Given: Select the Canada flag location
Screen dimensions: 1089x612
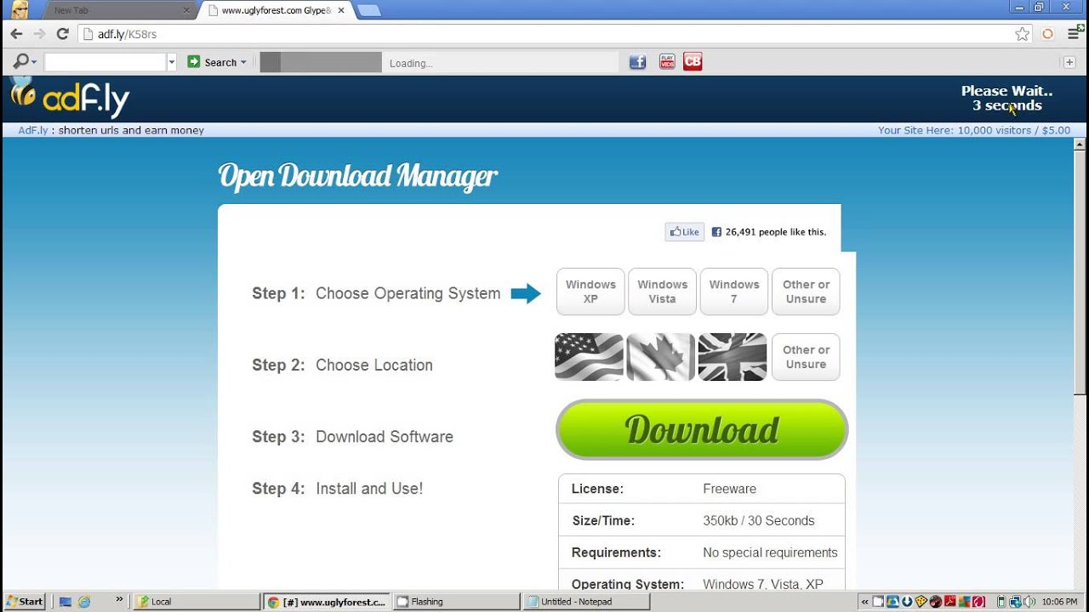Looking at the screenshot, I should (x=661, y=357).
